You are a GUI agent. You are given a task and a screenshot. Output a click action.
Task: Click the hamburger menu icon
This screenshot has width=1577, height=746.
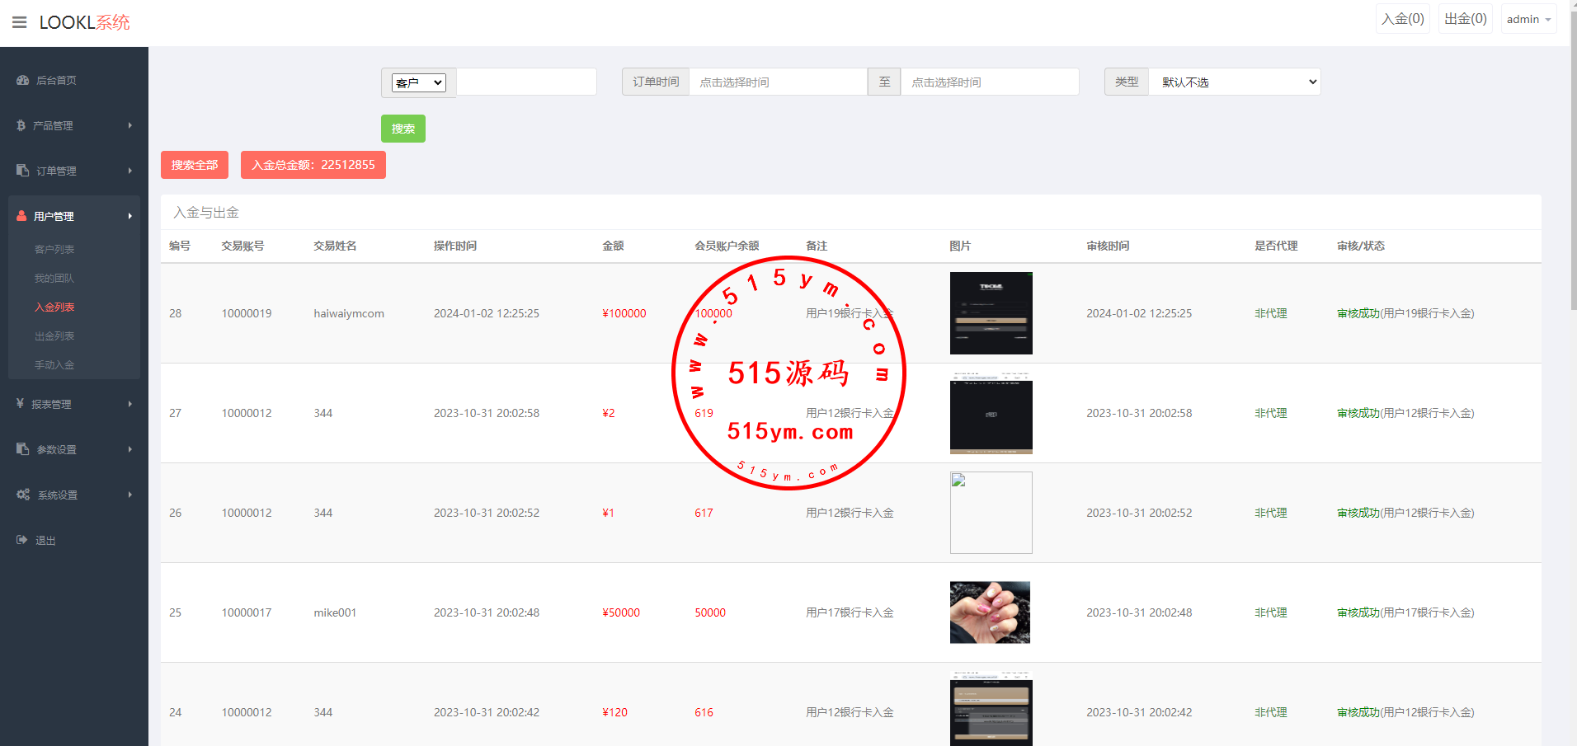(x=19, y=22)
